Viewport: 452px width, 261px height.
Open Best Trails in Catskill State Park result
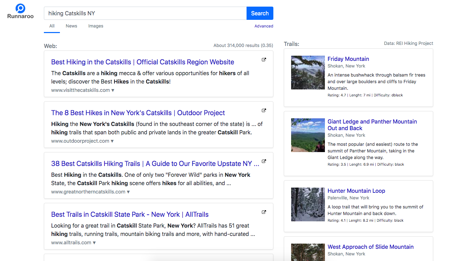click(x=130, y=214)
